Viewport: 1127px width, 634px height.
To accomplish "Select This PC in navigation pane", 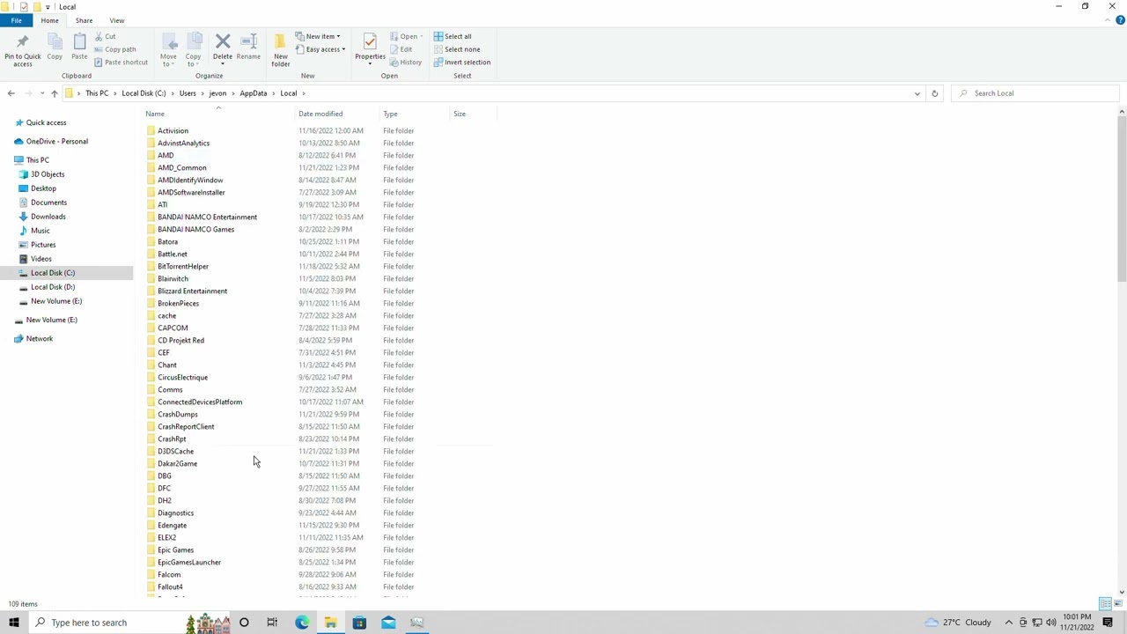I will [x=37, y=160].
